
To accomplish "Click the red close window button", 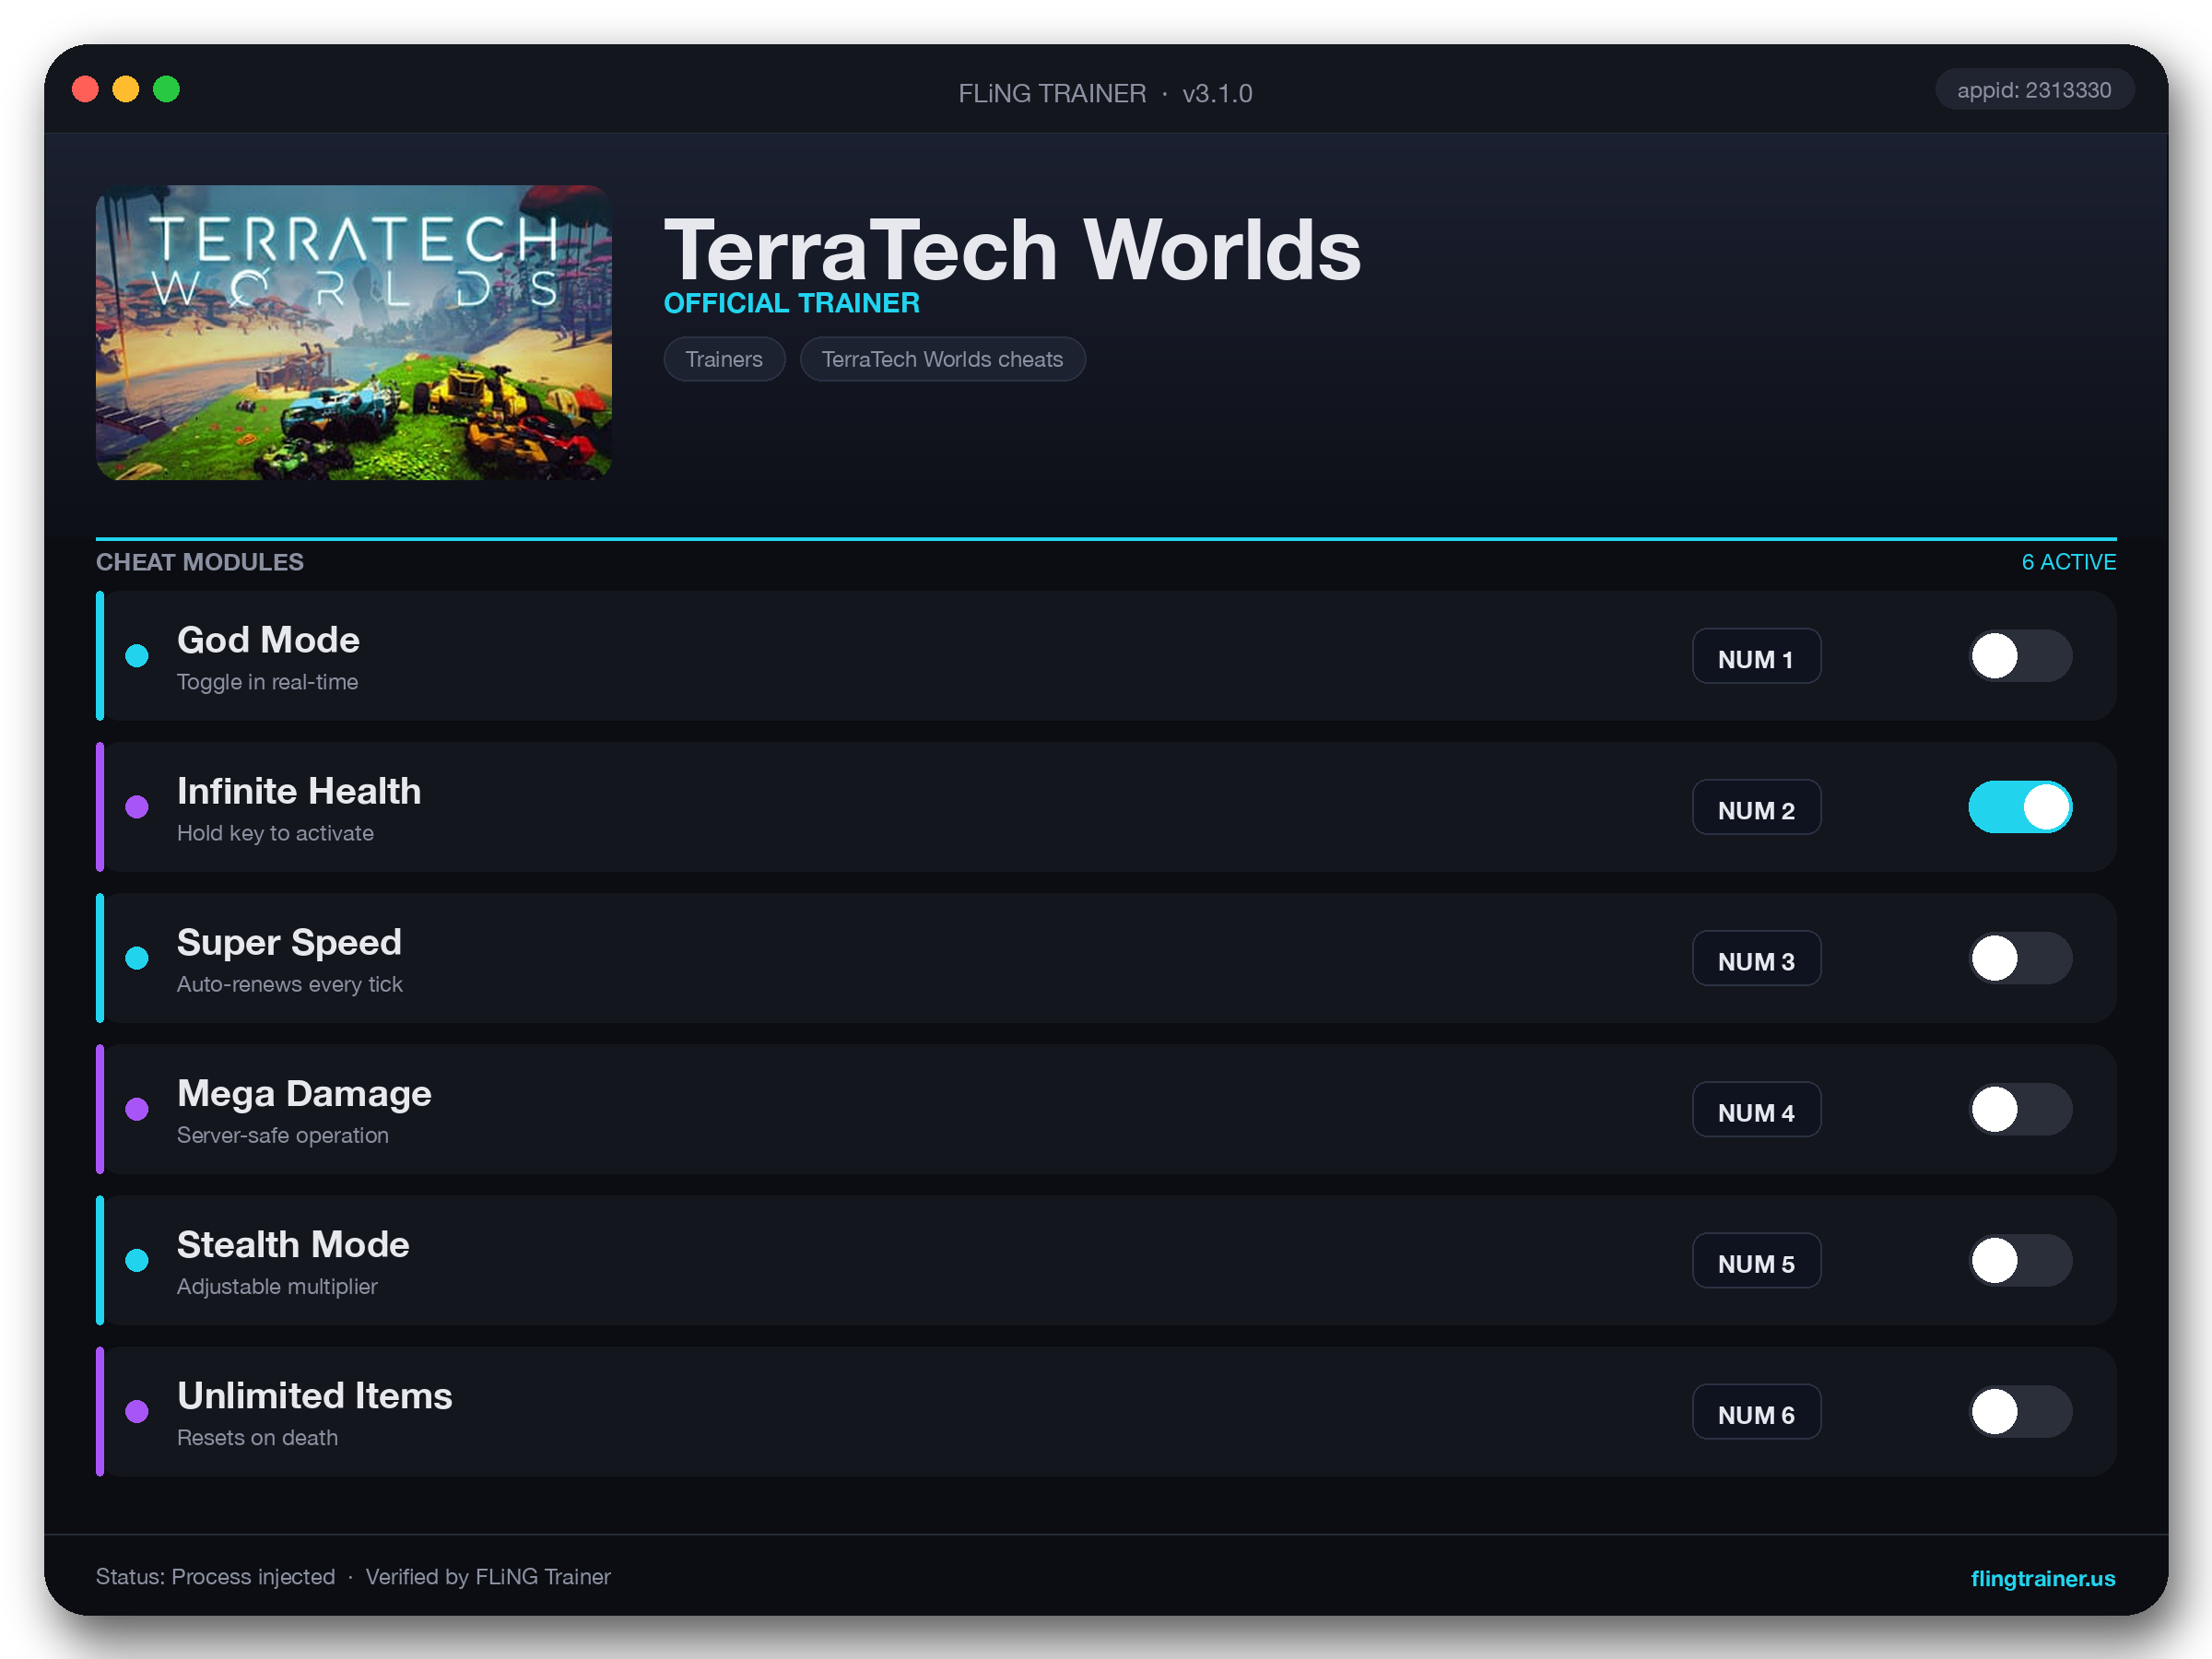I will coord(85,90).
